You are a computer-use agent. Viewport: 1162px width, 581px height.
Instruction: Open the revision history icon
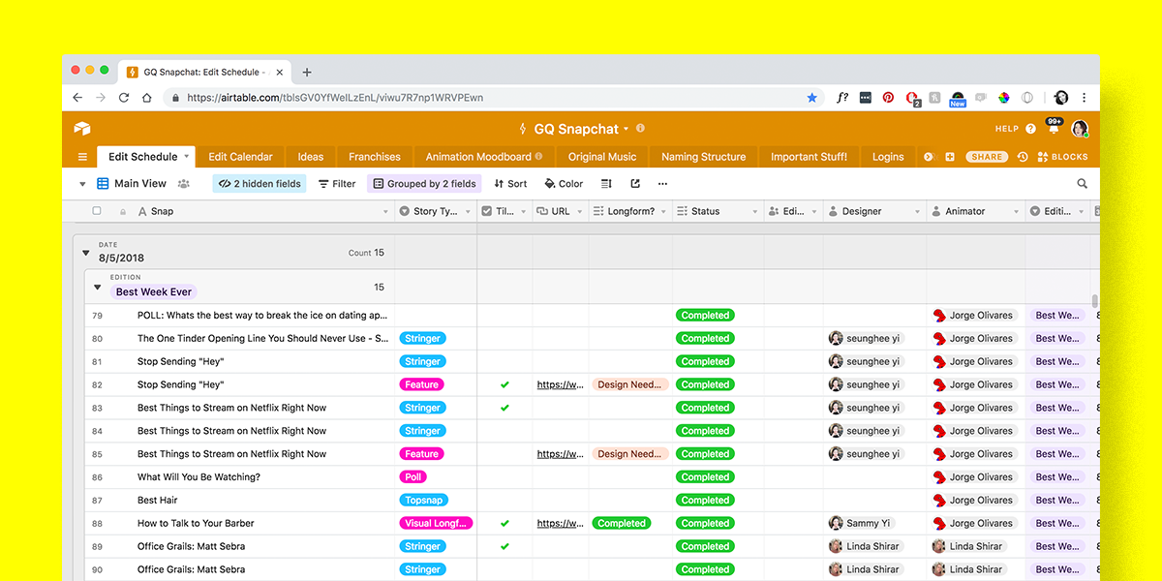tap(1023, 157)
